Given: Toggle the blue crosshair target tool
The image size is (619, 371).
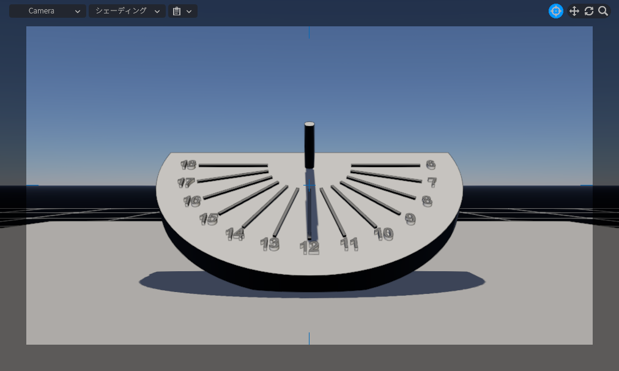Looking at the screenshot, I should pyautogui.click(x=555, y=11).
